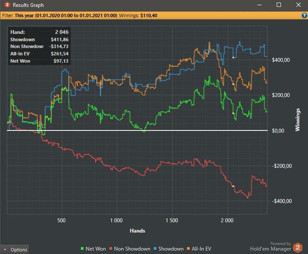
Task: Click the Hold'em Manager 2 title icon
Action: [x=7, y=4]
